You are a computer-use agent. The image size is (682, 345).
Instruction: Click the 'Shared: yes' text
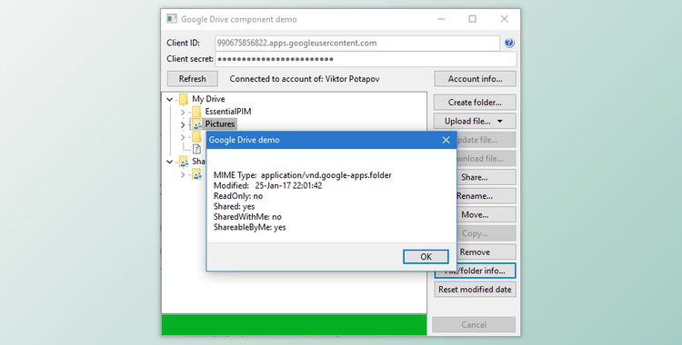234,206
